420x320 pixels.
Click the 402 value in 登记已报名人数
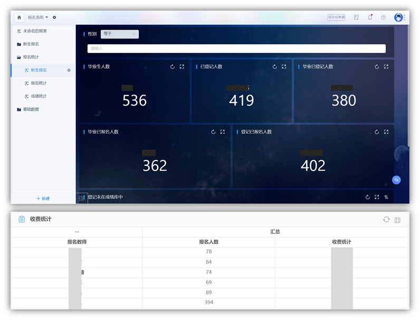tap(313, 166)
